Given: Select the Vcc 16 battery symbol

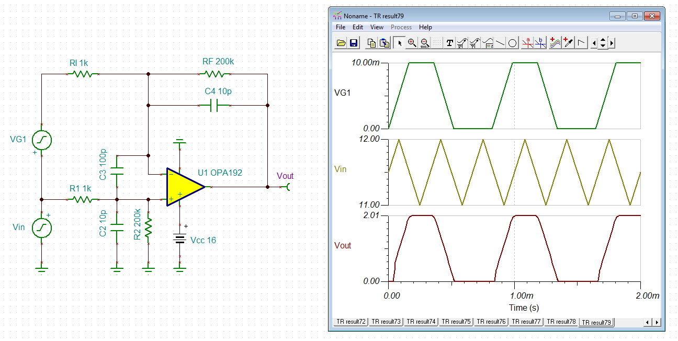Looking at the screenshot, I should click(180, 240).
